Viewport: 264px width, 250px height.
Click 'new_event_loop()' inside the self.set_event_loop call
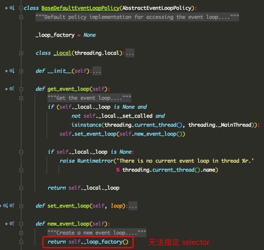tap(157, 134)
